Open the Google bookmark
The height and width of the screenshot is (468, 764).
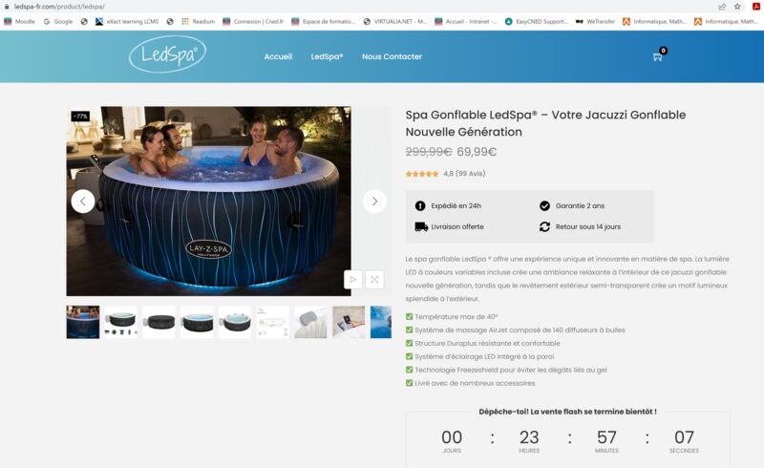coord(58,21)
